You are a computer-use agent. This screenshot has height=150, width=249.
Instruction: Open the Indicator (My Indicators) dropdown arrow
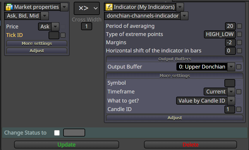(180, 7)
